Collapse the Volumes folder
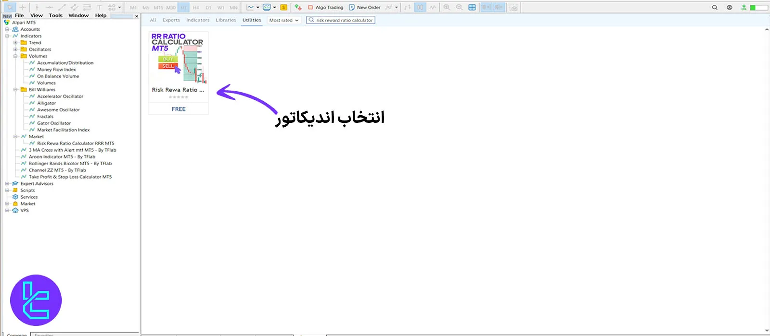 15,56
